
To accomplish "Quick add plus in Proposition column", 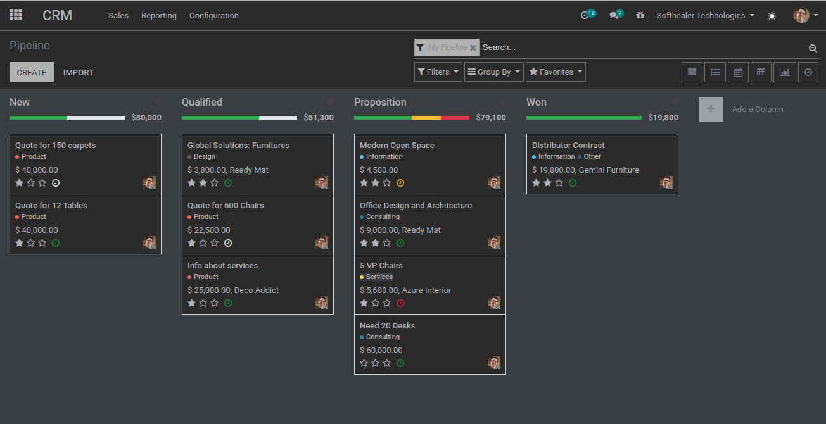I will pos(502,102).
